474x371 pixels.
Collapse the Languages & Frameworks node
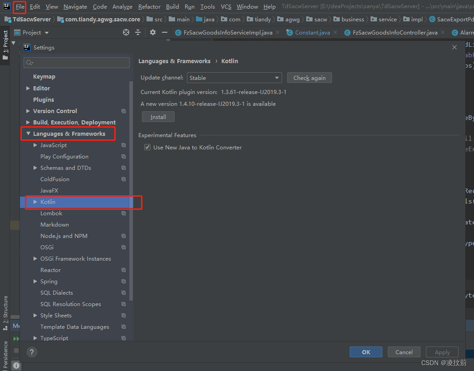click(28, 134)
